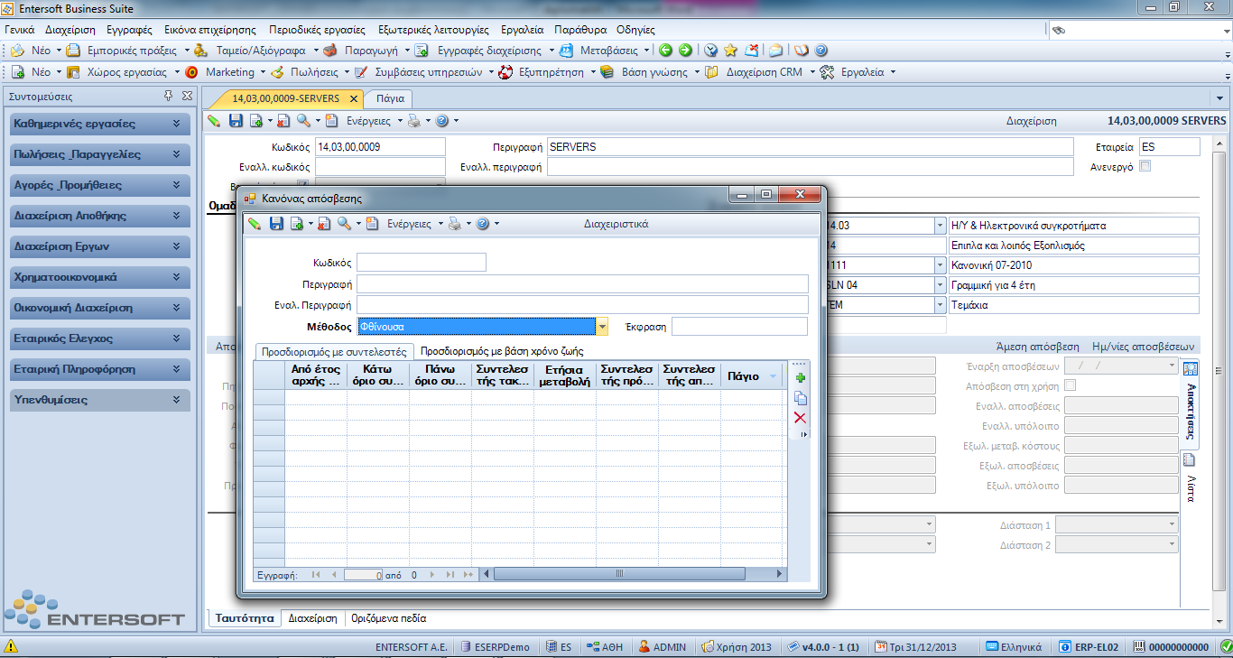
Task: Click yellow star favorites icon
Action: click(x=730, y=51)
